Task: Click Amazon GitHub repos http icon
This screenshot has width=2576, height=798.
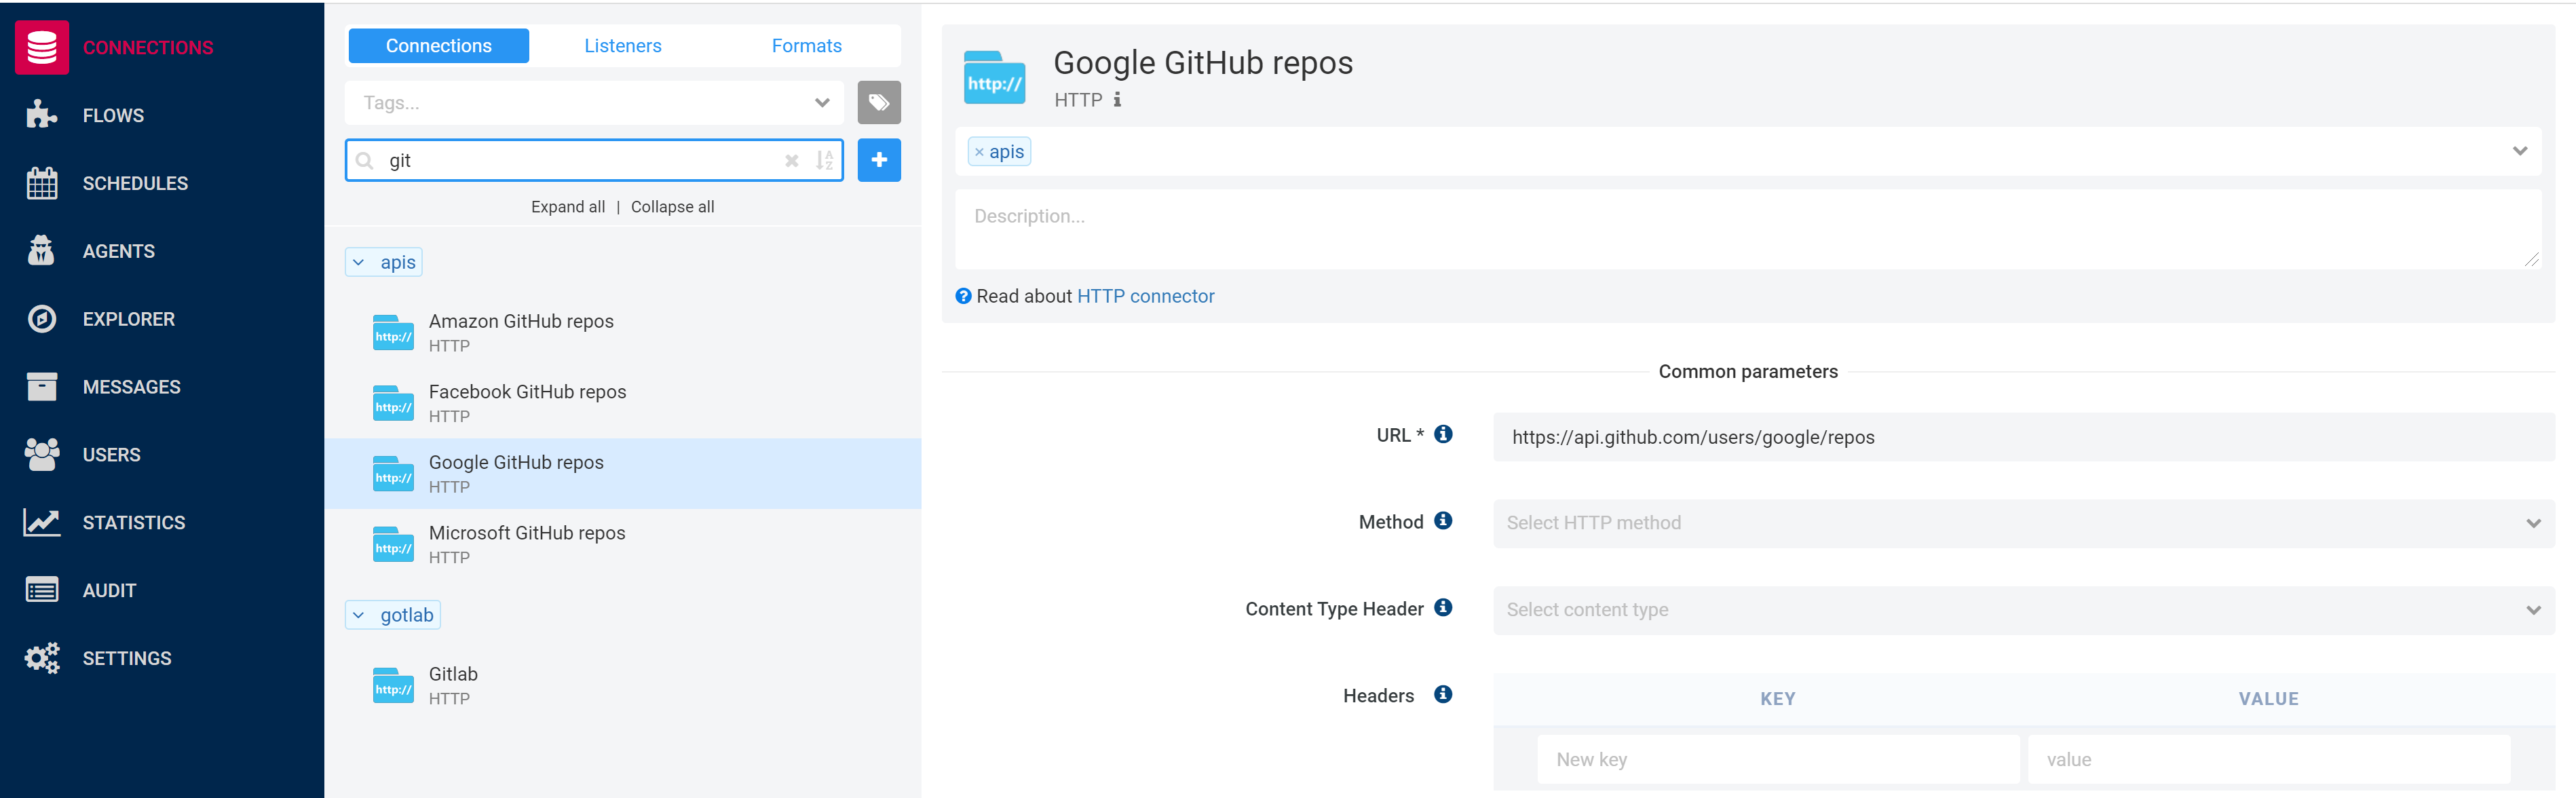Action: click(x=393, y=333)
